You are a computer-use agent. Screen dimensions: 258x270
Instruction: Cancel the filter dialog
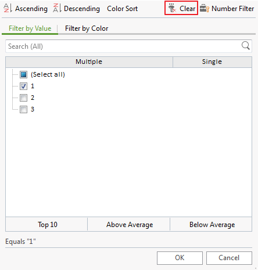(229, 258)
